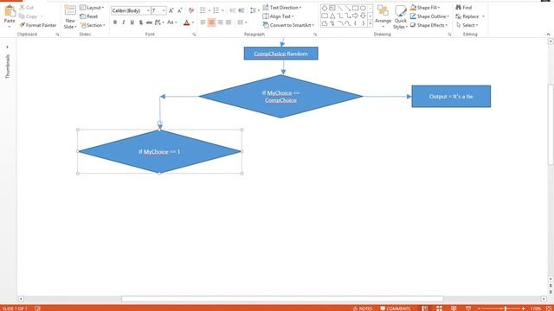This screenshot has width=554, height=311.
Task: Pick the down arrow shape in gallery
Action: click(x=363, y=16)
